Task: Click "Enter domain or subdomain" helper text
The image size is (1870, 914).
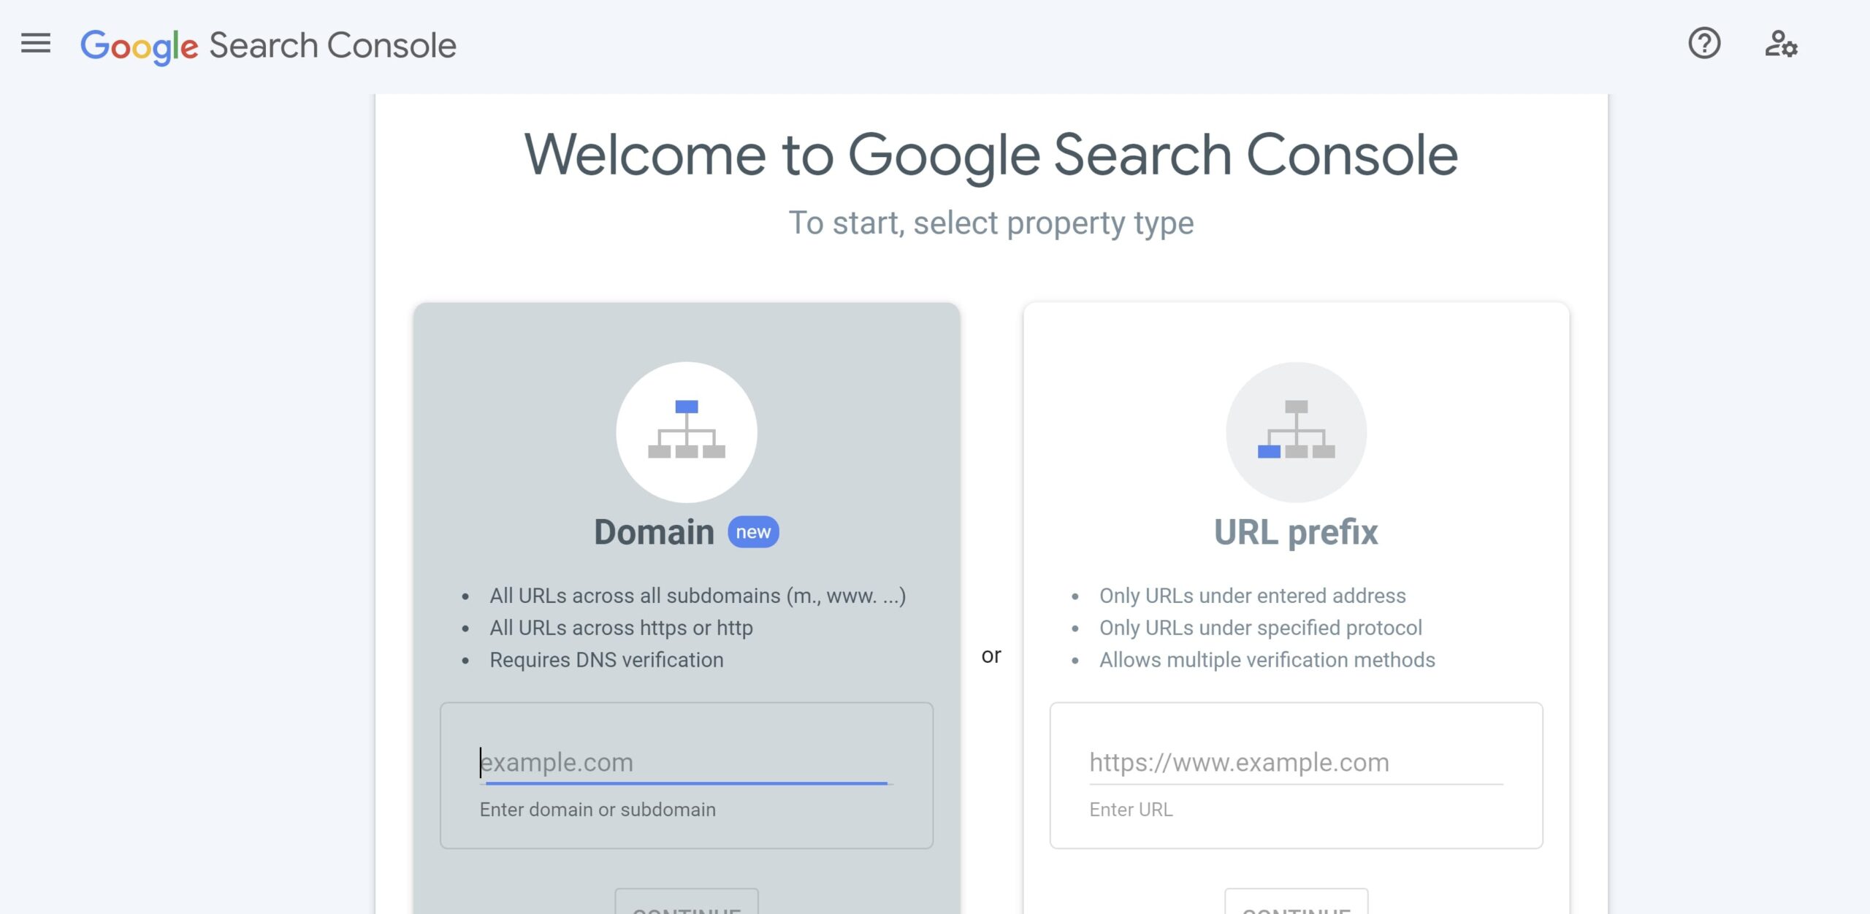Action: (x=598, y=810)
